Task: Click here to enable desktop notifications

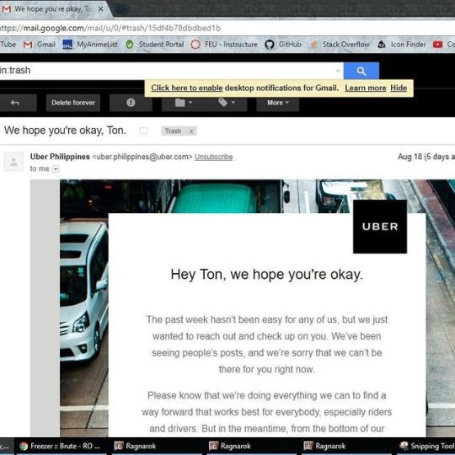Action: coord(186,88)
